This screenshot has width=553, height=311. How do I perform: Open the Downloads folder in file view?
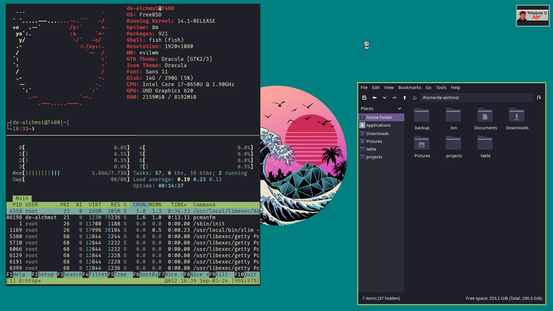517,116
